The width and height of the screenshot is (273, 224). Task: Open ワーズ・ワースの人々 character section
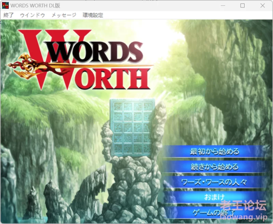(214, 182)
